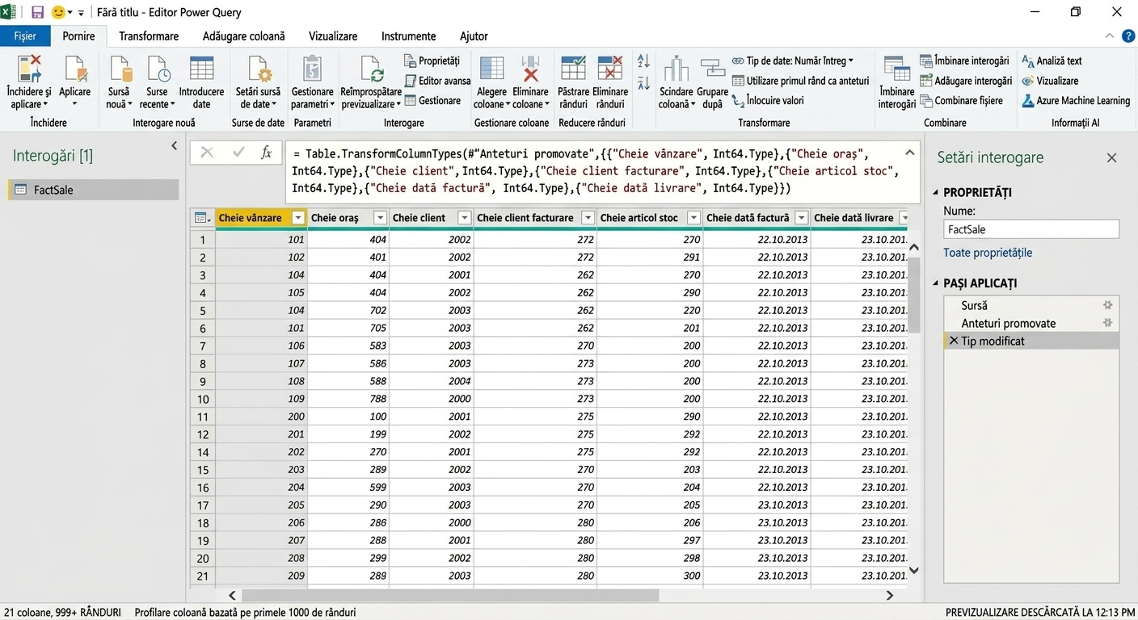Screen dimensions: 1138x620
Task: Click Vizualizare in the Informații AI group
Action: coord(1051,81)
